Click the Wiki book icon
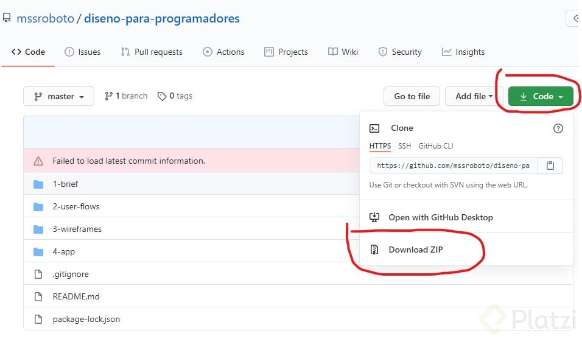Screen dimensions: 582x339 333,52
